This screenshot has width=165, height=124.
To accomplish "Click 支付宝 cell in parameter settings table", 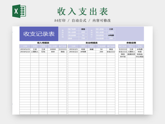I will pos(123,57).
